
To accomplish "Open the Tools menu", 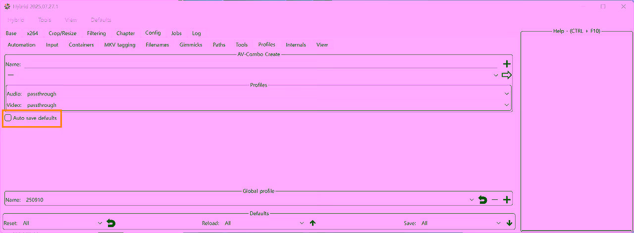I will point(45,20).
